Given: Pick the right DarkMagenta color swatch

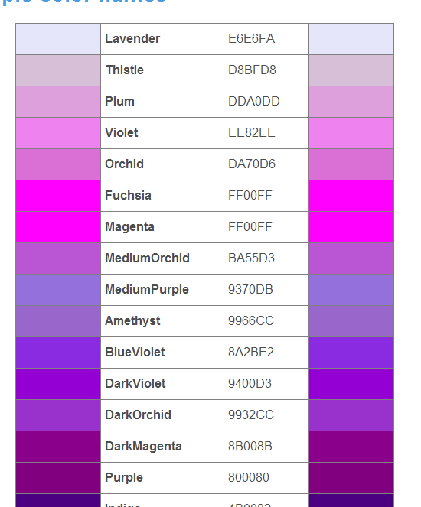Looking at the screenshot, I should (351, 447).
